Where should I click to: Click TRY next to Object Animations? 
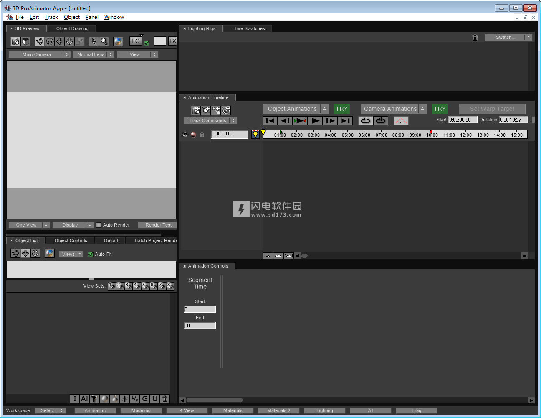[341, 109]
